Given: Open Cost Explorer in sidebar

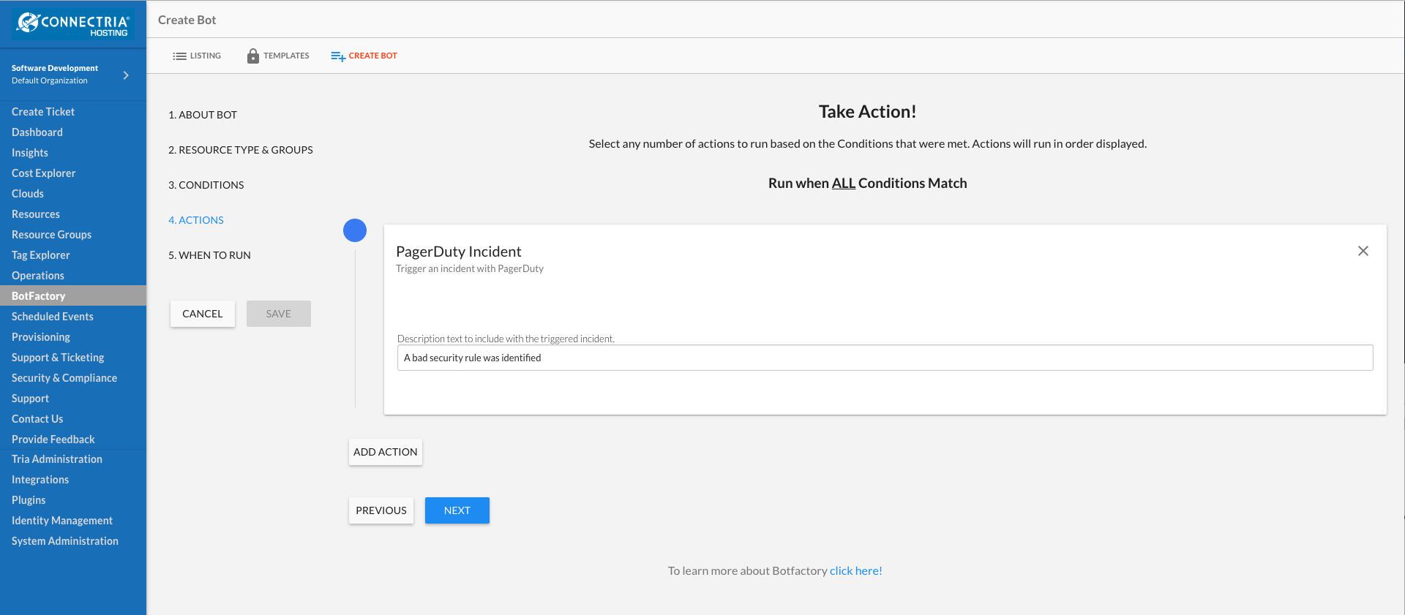Looking at the screenshot, I should pos(44,173).
